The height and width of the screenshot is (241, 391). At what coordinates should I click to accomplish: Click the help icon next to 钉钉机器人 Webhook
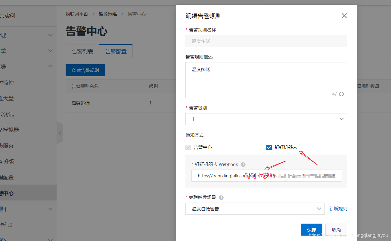point(243,164)
